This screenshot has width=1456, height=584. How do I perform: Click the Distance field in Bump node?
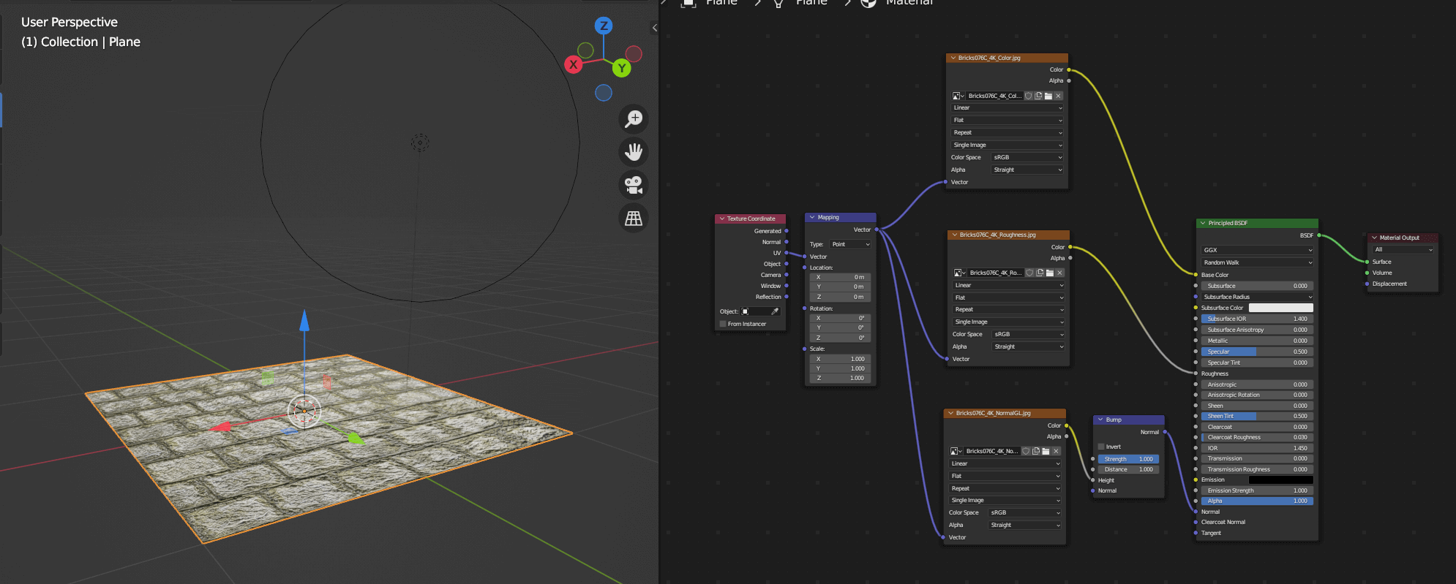point(1128,469)
